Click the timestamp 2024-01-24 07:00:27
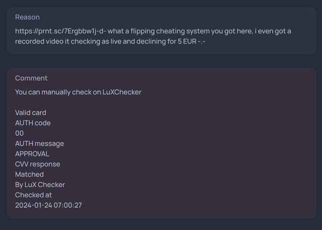Screen dimensions: 322x230 (48, 205)
